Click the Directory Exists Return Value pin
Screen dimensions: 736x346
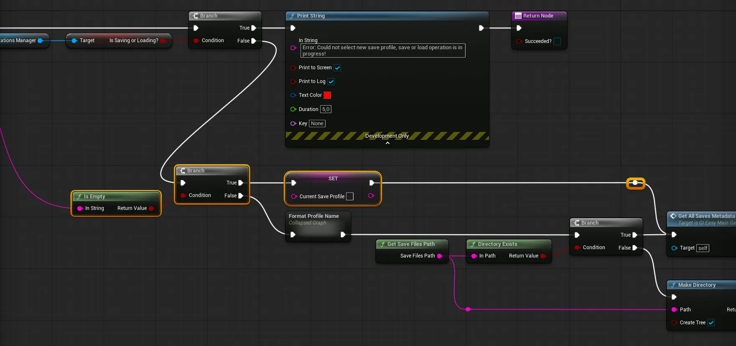pyautogui.click(x=543, y=256)
